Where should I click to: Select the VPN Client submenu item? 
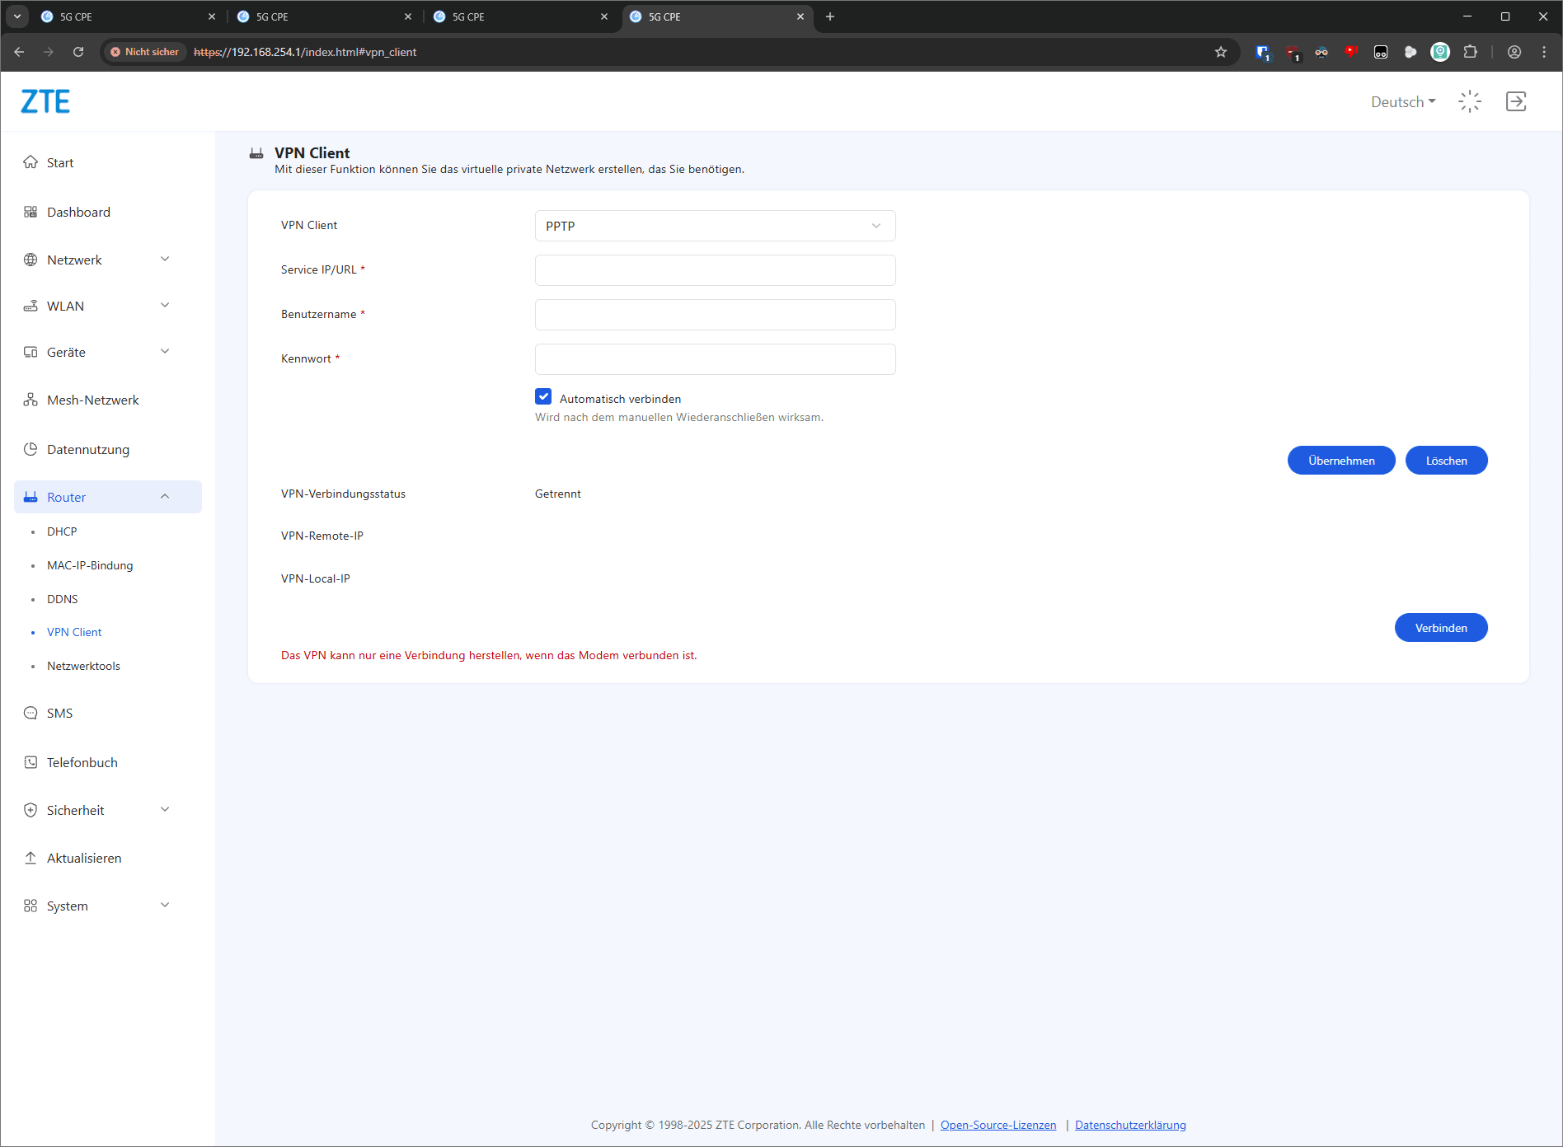[74, 632]
